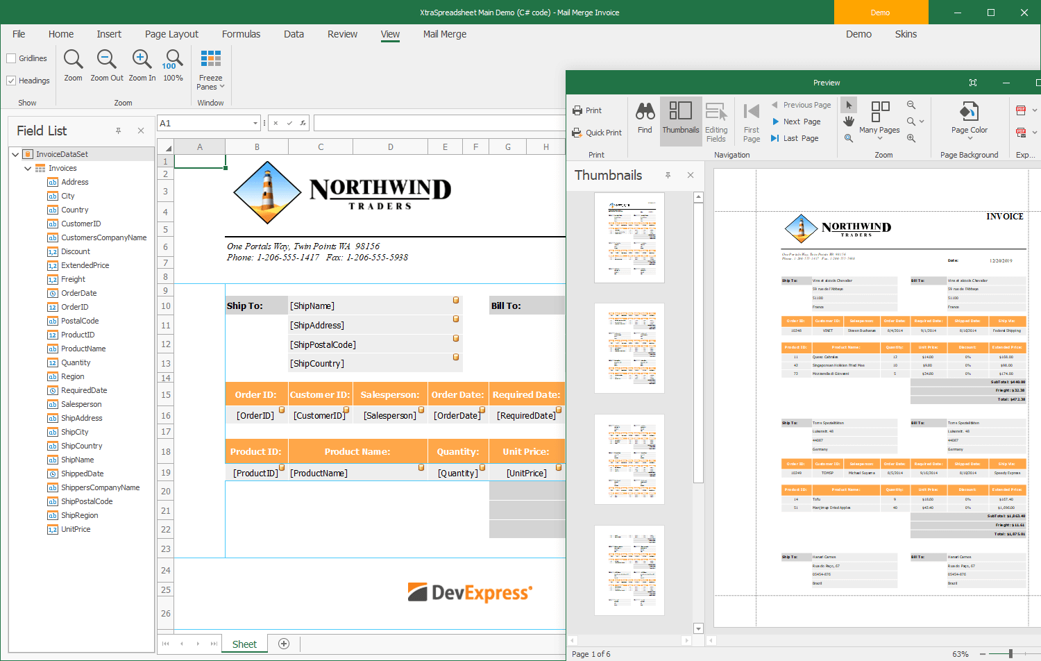Switch to the Mail Merge ribbon tab
The image size is (1041, 661).
pyautogui.click(x=444, y=34)
